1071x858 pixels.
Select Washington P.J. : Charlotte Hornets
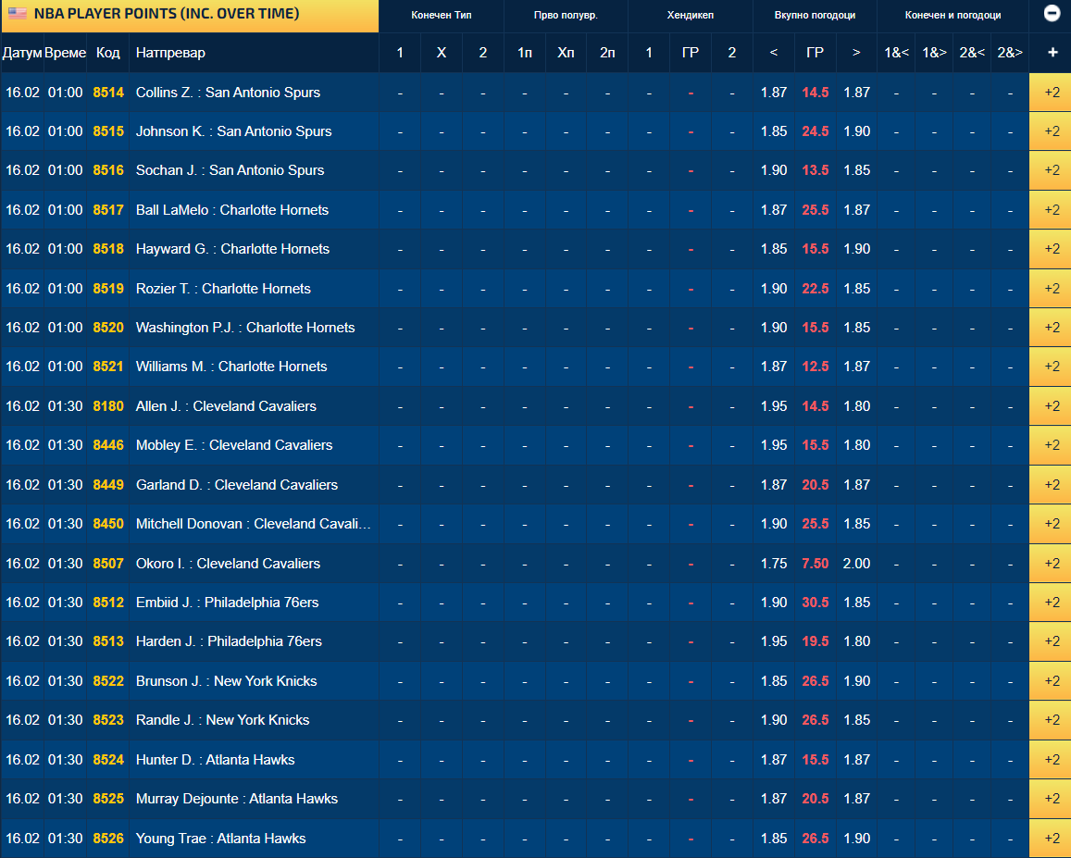[x=245, y=328]
